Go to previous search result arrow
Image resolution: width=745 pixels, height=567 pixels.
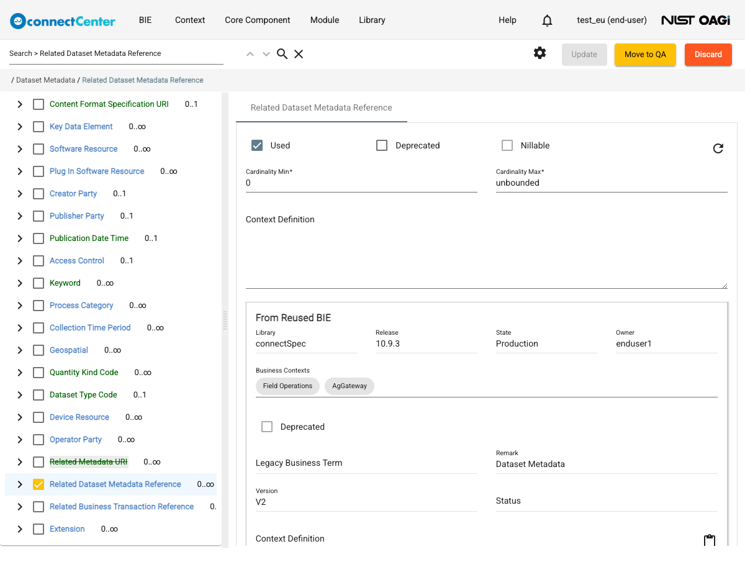click(250, 54)
